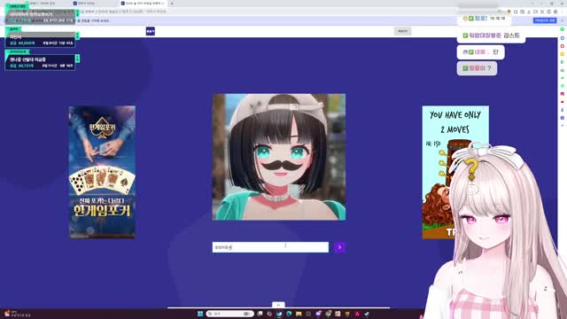Screen dimensions: 567x319
Task: Click the top overlay widget's green side button
Action: coord(77,13)
